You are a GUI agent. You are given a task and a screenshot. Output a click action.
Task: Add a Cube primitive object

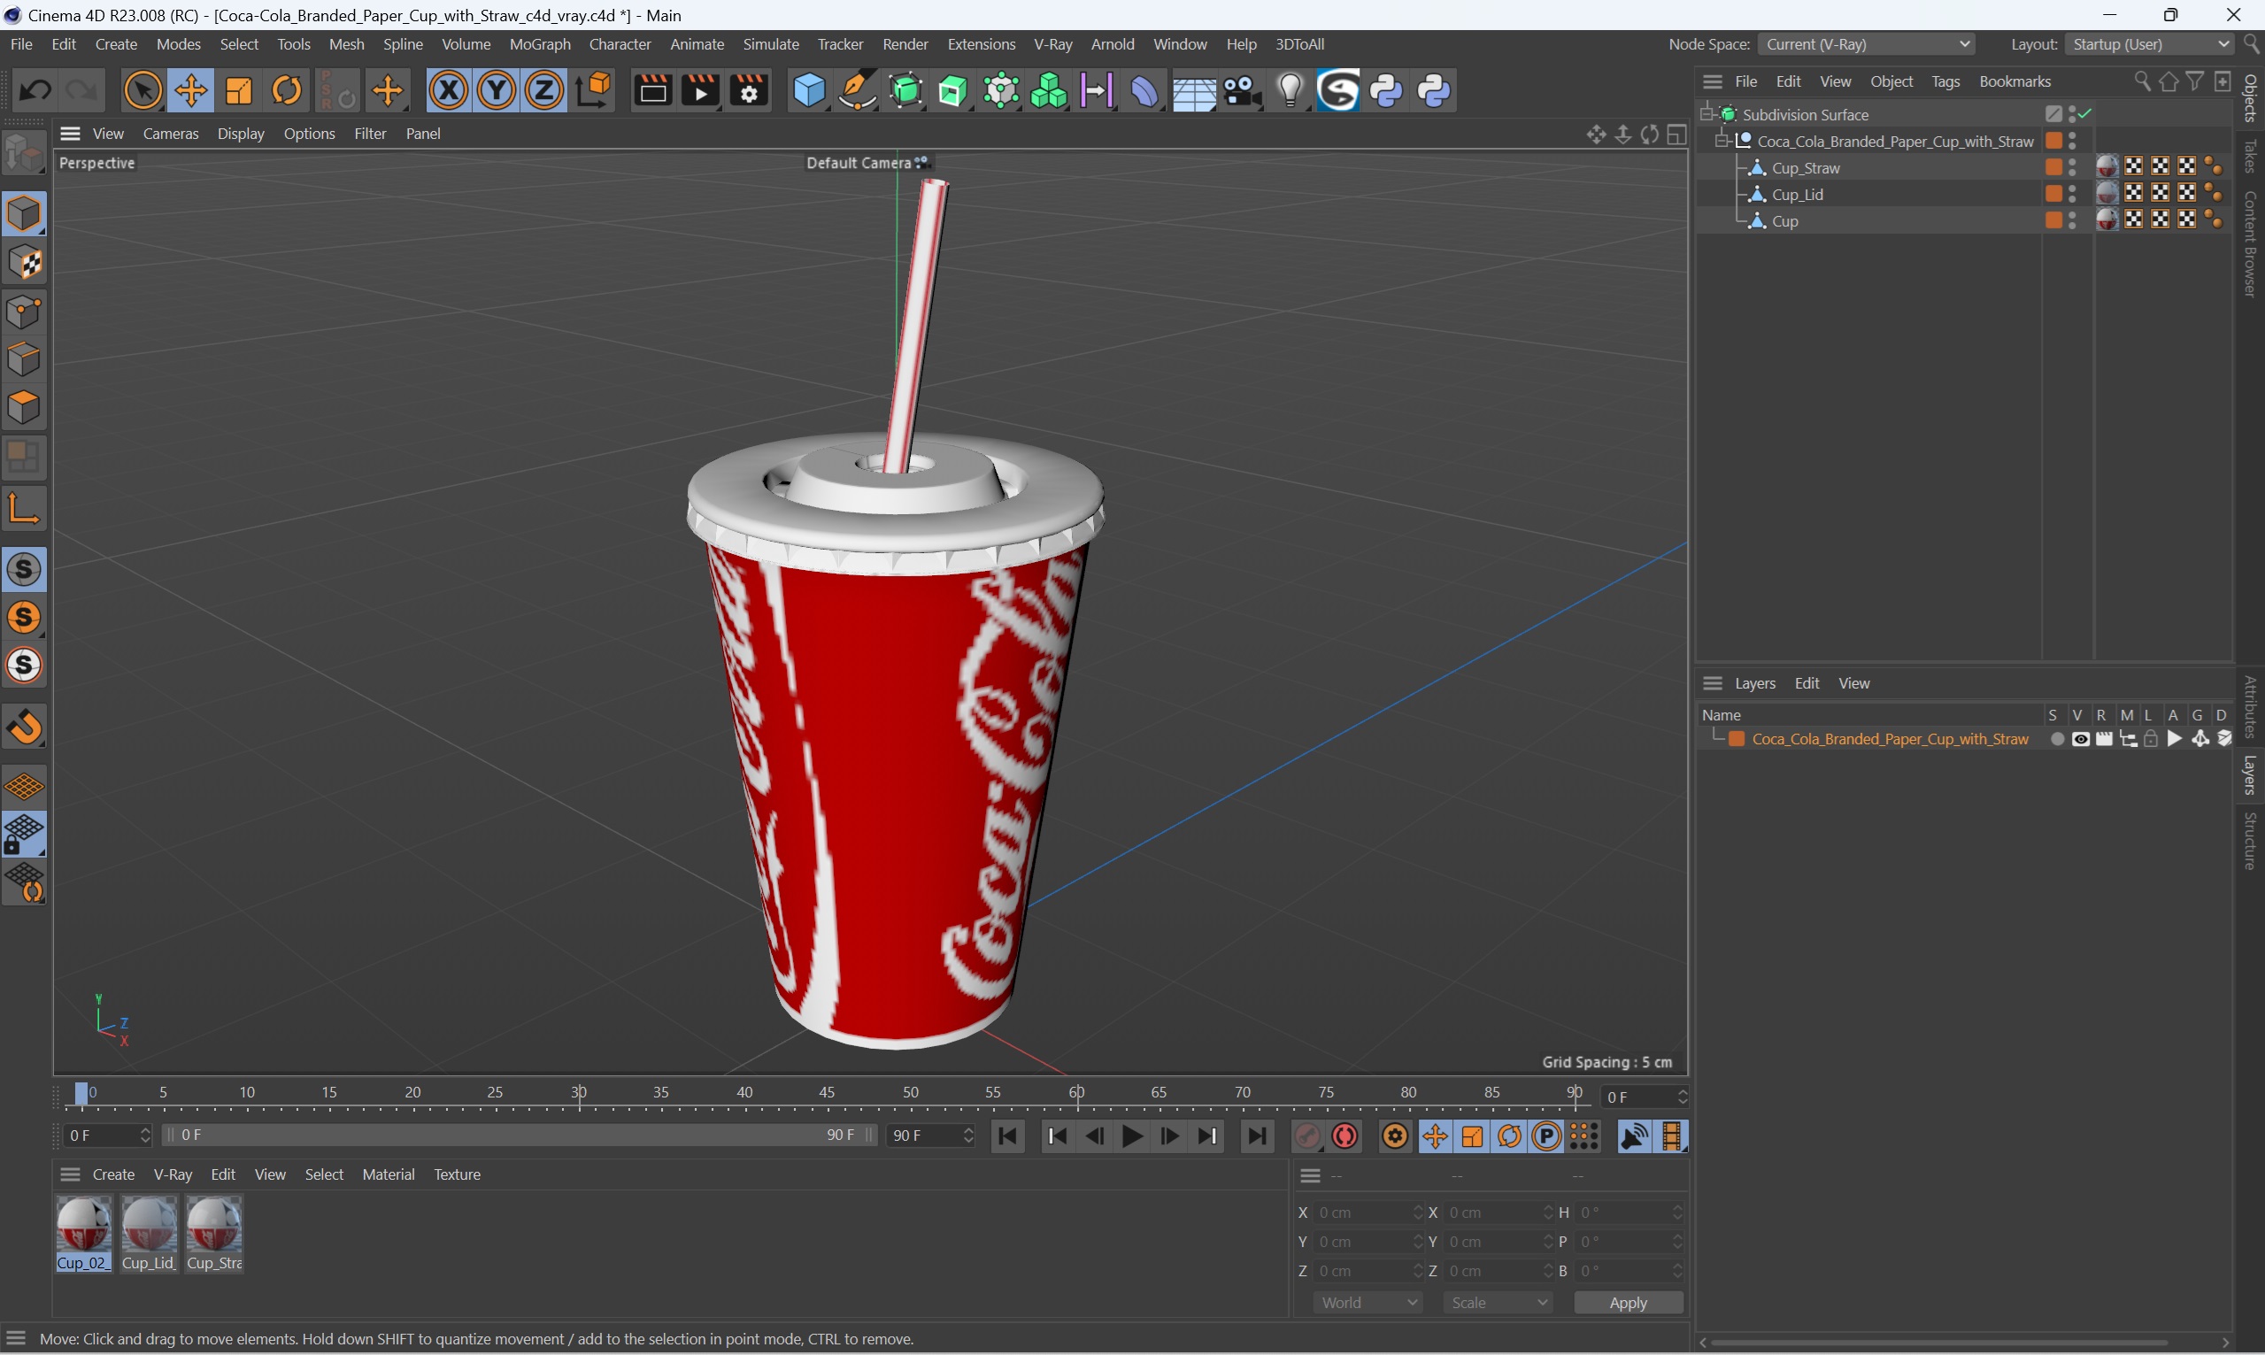click(x=809, y=90)
